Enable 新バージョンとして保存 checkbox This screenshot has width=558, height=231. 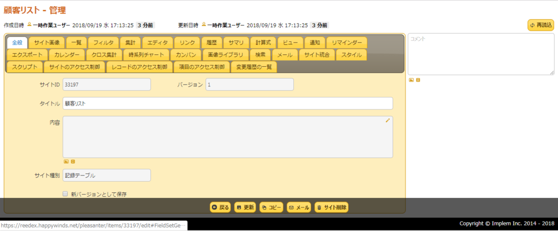pos(65,194)
